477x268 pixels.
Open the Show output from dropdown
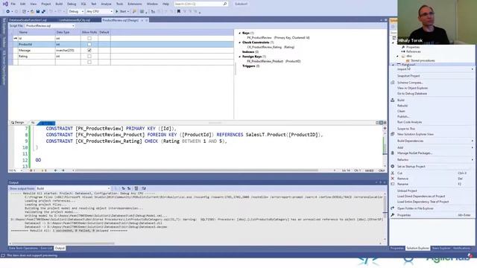[73, 188]
